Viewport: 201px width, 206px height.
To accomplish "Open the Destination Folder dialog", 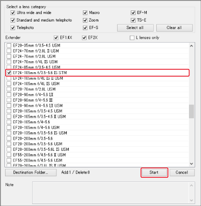I will click(31, 172).
